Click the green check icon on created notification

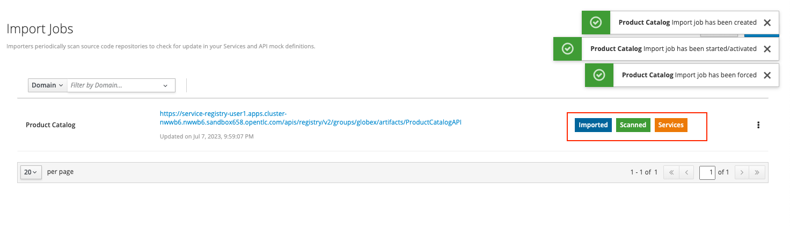point(595,23)
